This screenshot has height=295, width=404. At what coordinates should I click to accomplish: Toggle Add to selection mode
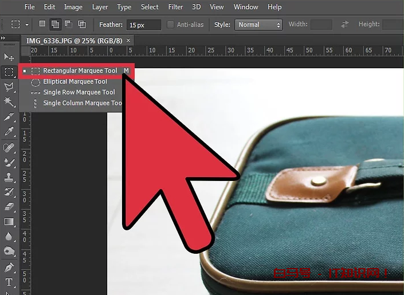click(x=56, y=24)
